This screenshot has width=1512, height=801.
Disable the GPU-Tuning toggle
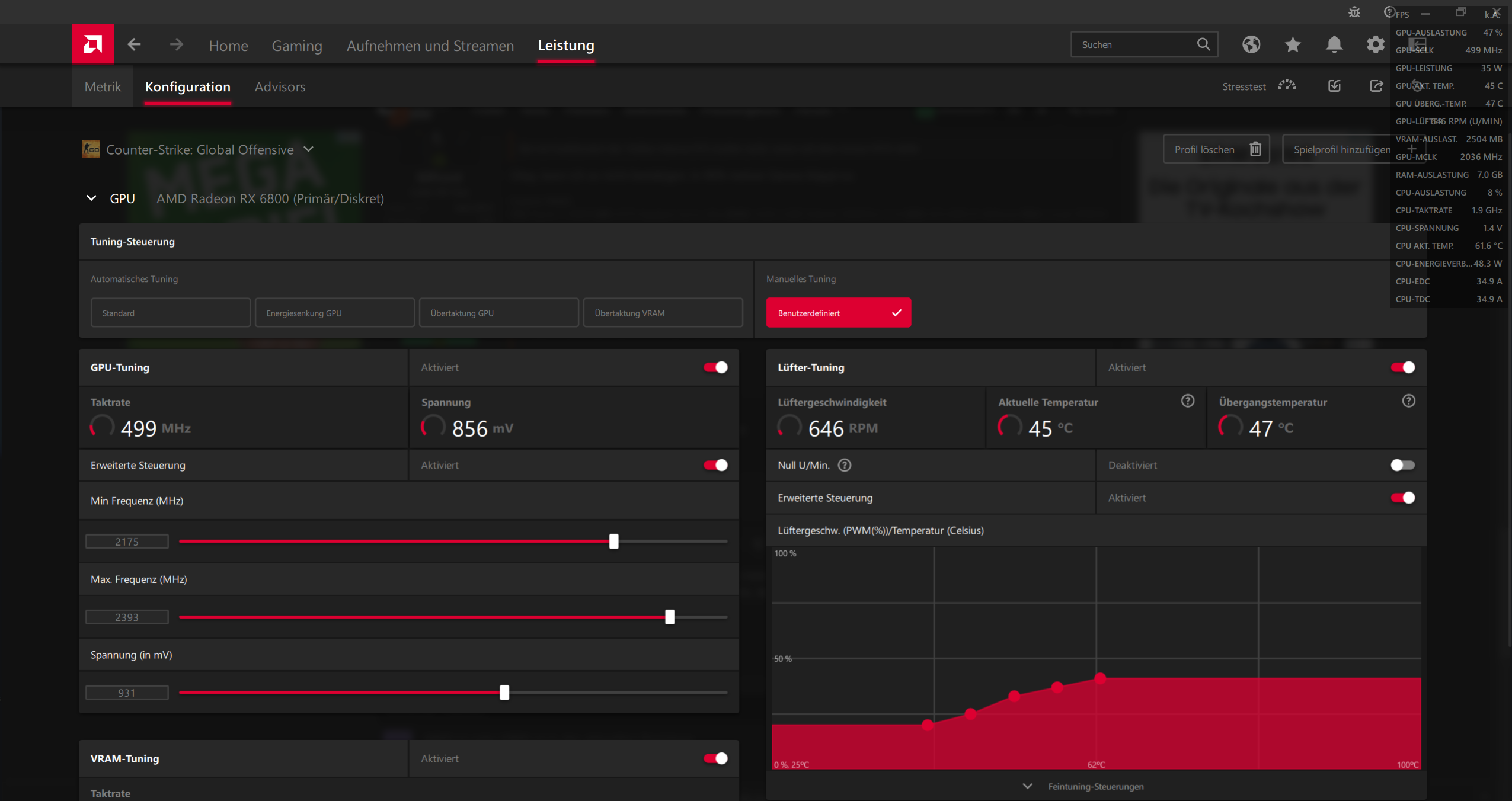(715, 367)
